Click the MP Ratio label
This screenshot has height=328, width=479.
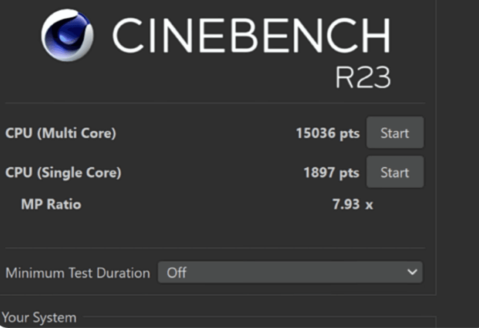point(51,204)
